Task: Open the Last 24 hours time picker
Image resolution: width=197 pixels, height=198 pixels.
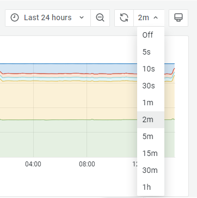Action: (48, 18)
